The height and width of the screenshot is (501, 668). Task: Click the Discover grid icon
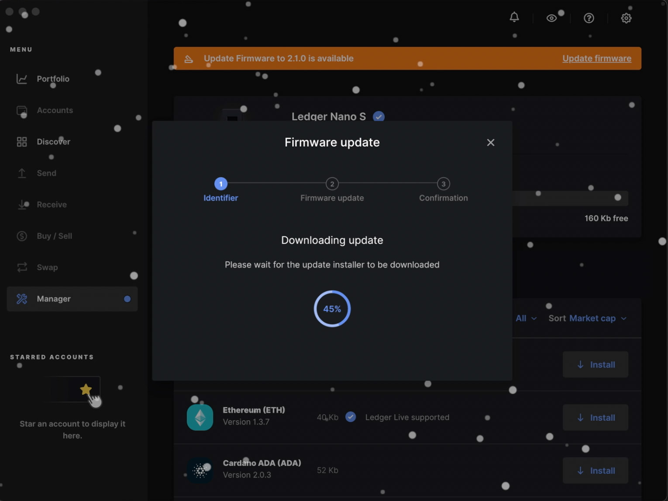tap(22, 142)
